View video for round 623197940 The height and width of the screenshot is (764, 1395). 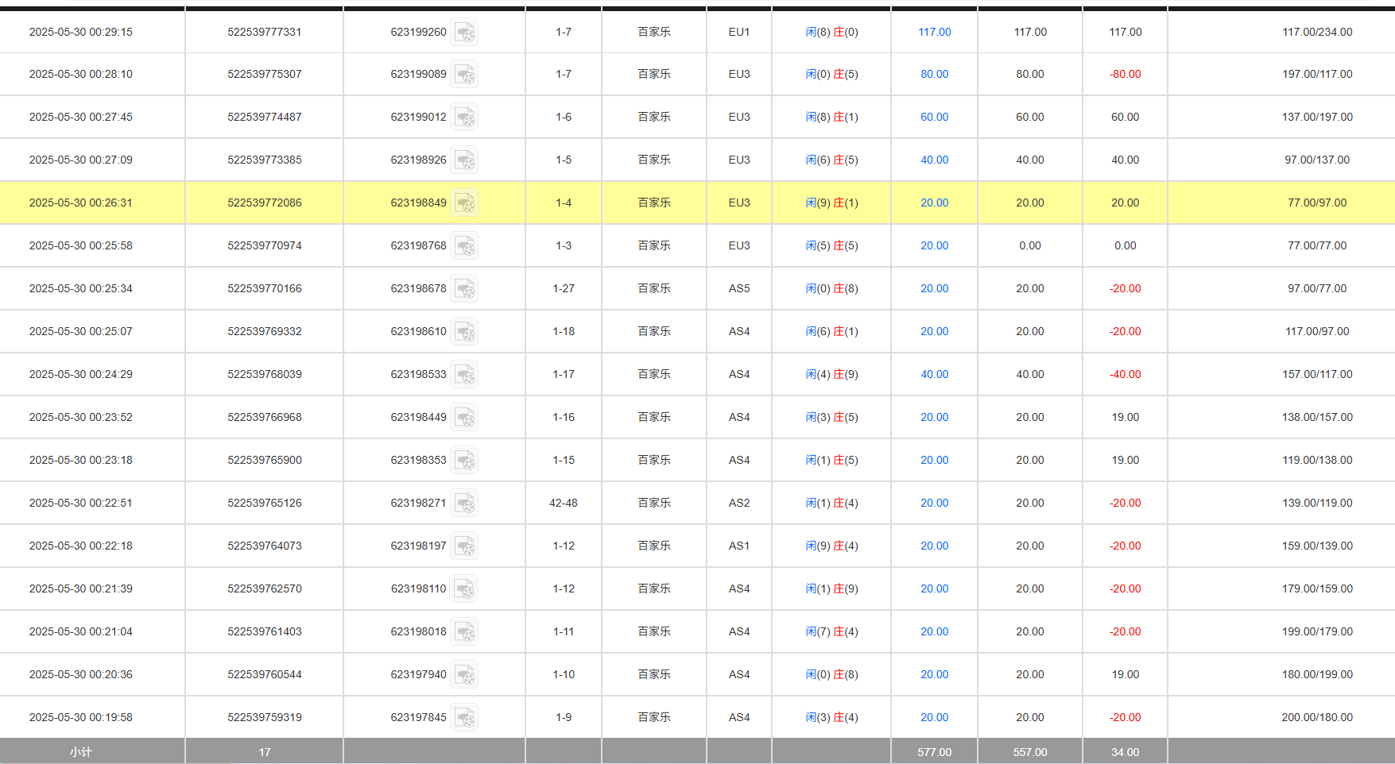pyautogui.click(x=464, y=675)
